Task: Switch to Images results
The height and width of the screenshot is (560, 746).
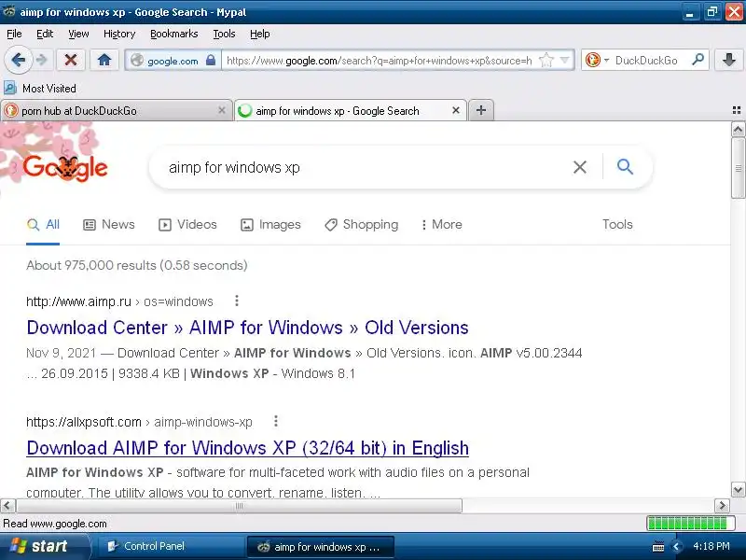Action: 270,224
